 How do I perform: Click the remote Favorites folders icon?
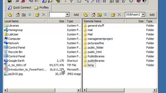click(85, 15)
